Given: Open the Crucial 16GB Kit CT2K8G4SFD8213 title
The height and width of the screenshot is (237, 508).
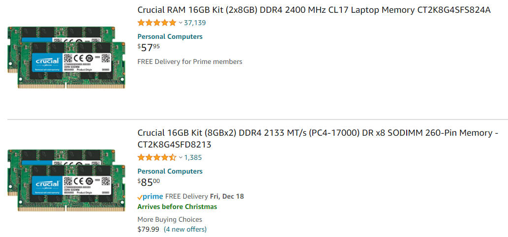Looking at the screenshot, I should tap(318, 139).
